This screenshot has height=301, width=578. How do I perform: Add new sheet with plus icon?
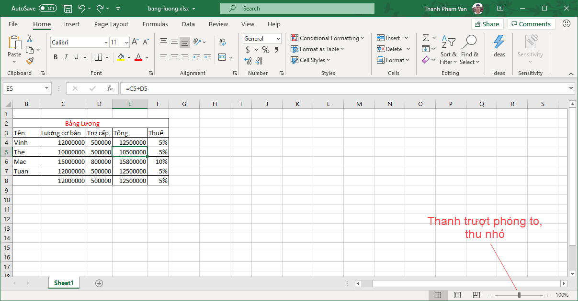[99, 283]
